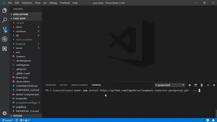The height and width of the screenshot is (122, 217).
Task: Open the terminal selector dropdown powershell
Action: point(170,85)
